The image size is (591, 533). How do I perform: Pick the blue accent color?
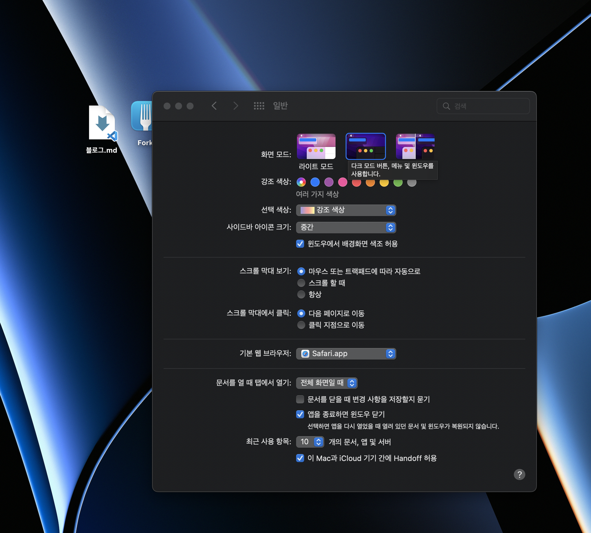[315, 182]
